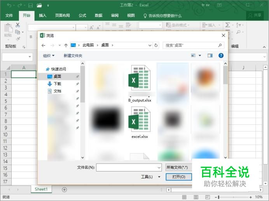Expand the address bar history dropdown

click(150, 45)
